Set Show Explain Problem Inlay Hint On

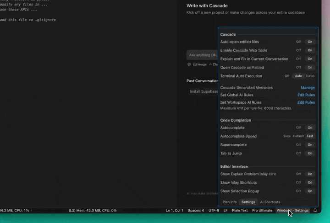coord(310,174)
